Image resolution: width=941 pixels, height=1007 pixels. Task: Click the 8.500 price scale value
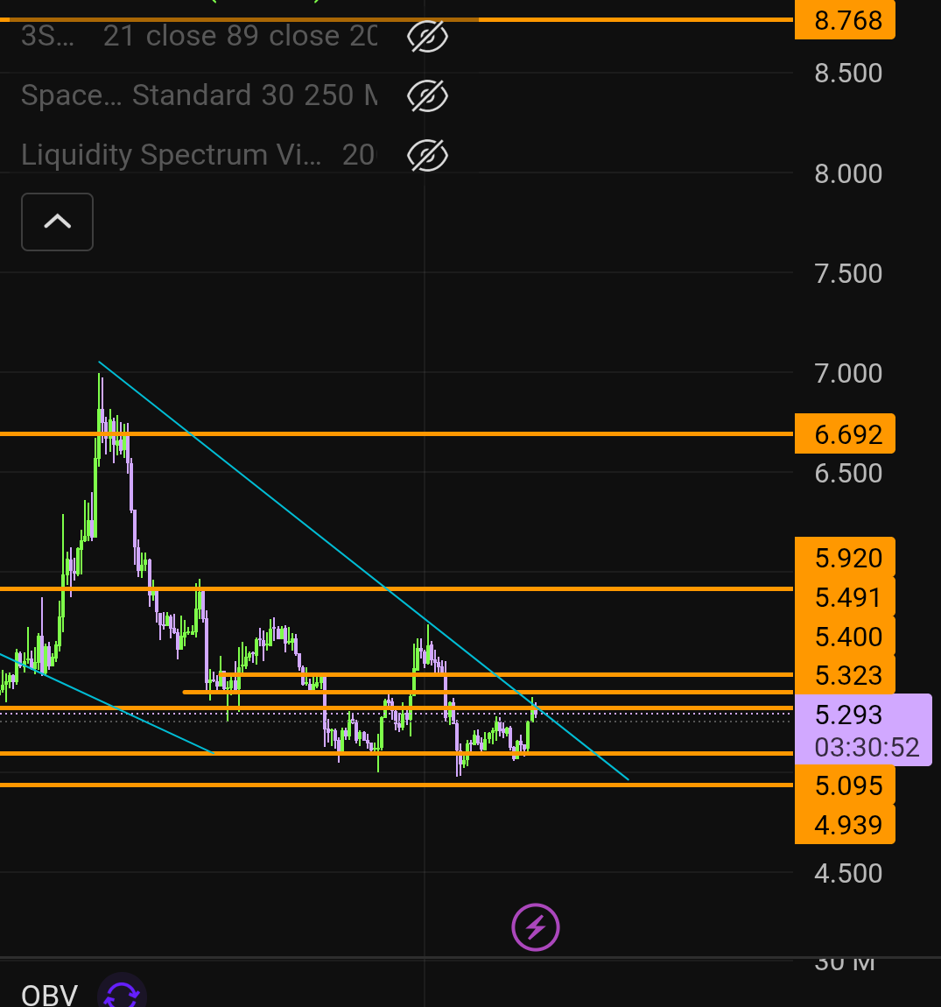click(848, 74)
